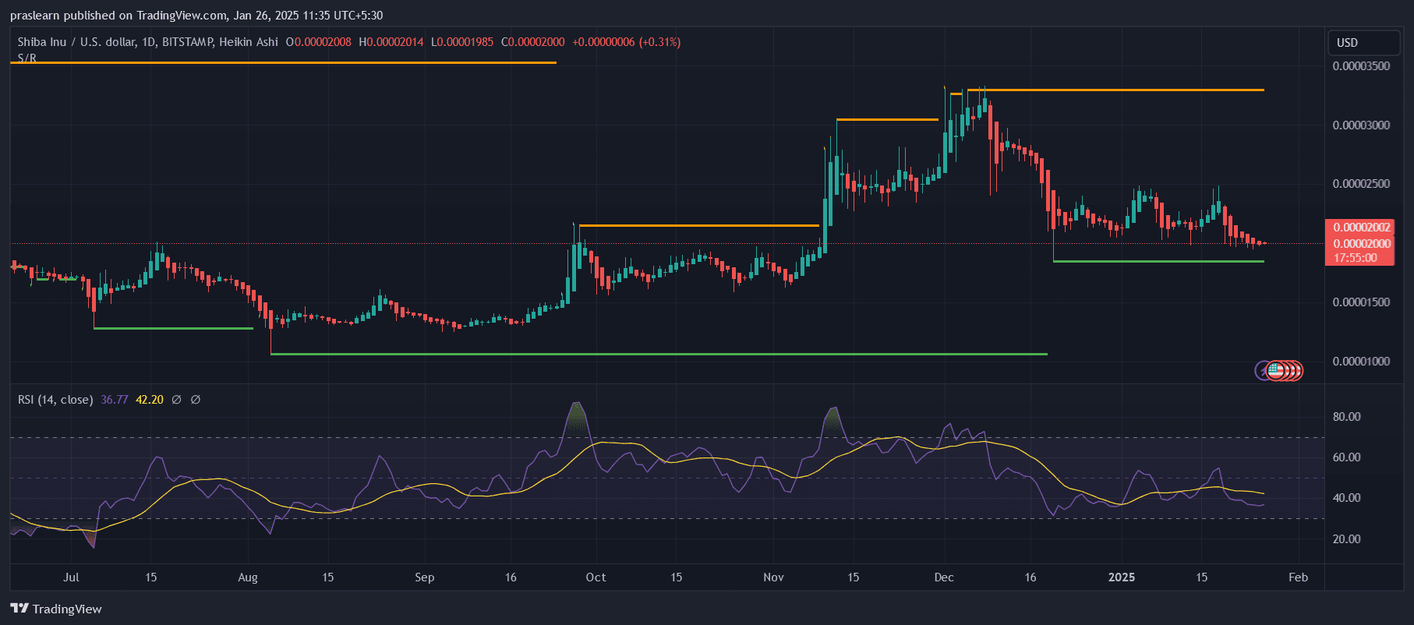Click the +0.00000006 (+0.31%) change value

click(x=627, y=42)
